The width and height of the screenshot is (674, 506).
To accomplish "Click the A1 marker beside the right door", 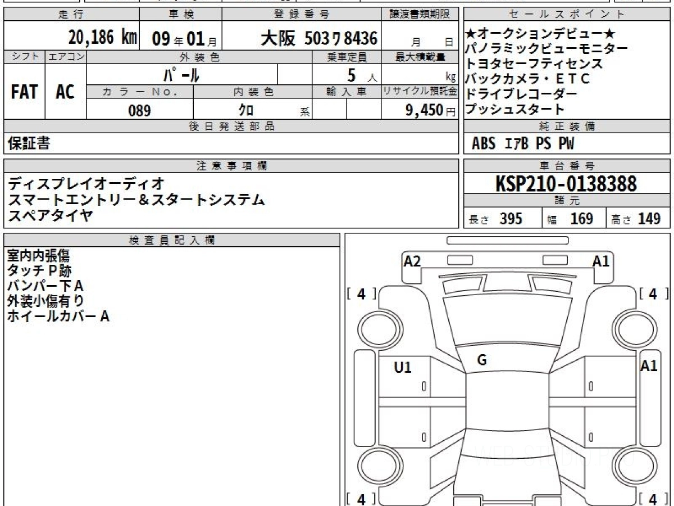I will 649,366.
